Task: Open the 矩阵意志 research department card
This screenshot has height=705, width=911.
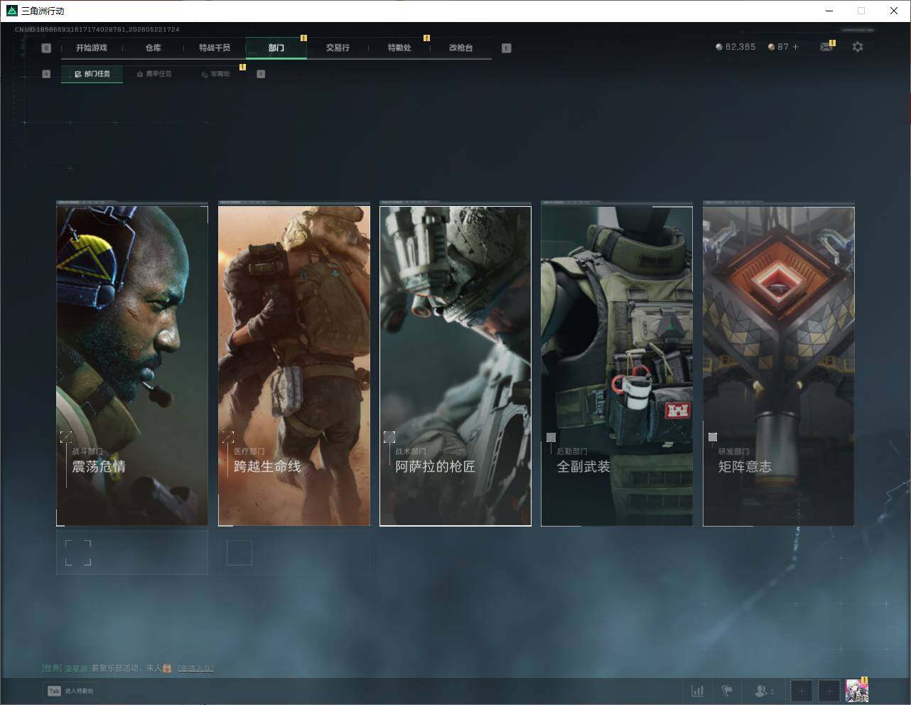Action: pyautogui.click(x=779, y=365)
